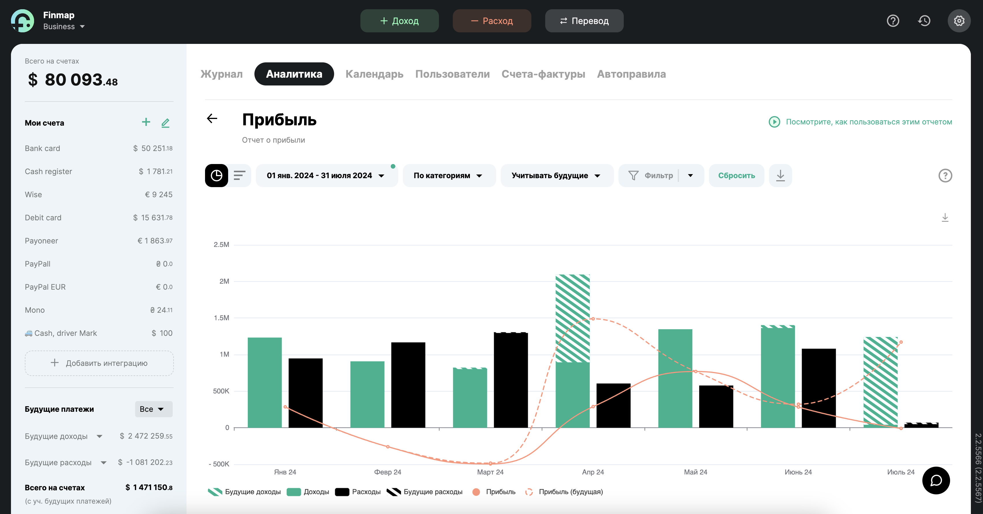Open settings gear in top bar
This screenshot has height=514, width=983.
pos(958,21)
